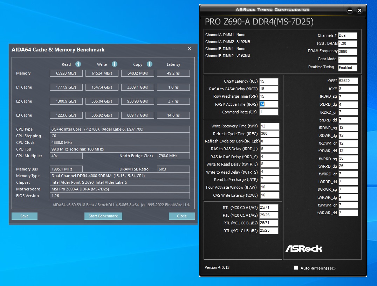This screenshot has width=377, height=286.
Task: Click the tRDRD_dr value field
Action: pyautogui.click(x=348, y=112)
